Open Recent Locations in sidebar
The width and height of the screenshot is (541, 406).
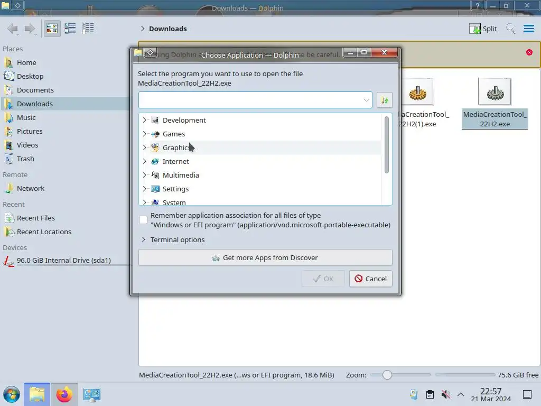click(44, 232)
